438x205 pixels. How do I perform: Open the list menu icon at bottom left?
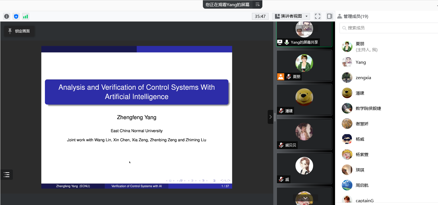pyautogui.click(x=7, y=175)
